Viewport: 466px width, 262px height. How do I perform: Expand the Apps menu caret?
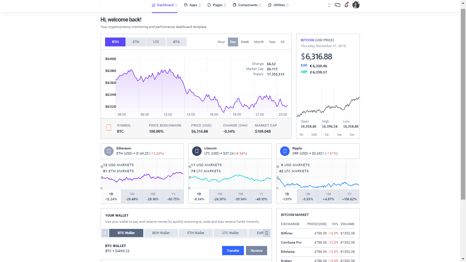click(x=200, y=5)
